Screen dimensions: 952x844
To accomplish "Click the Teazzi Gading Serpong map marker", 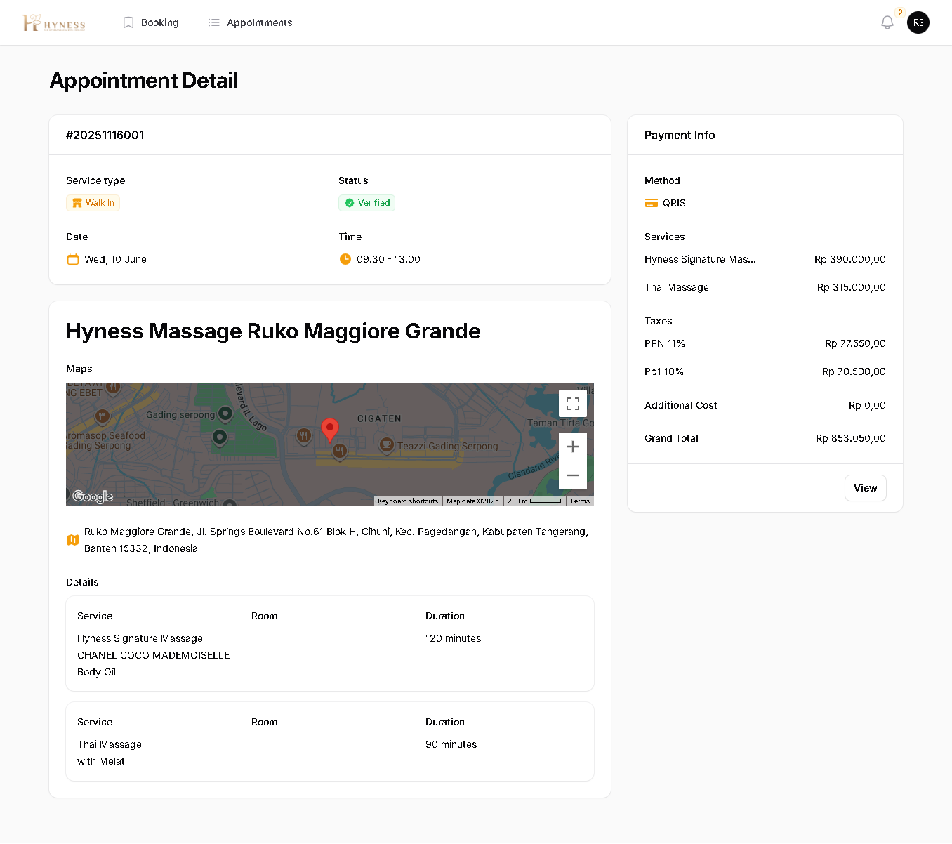I will tap(386, 444).
